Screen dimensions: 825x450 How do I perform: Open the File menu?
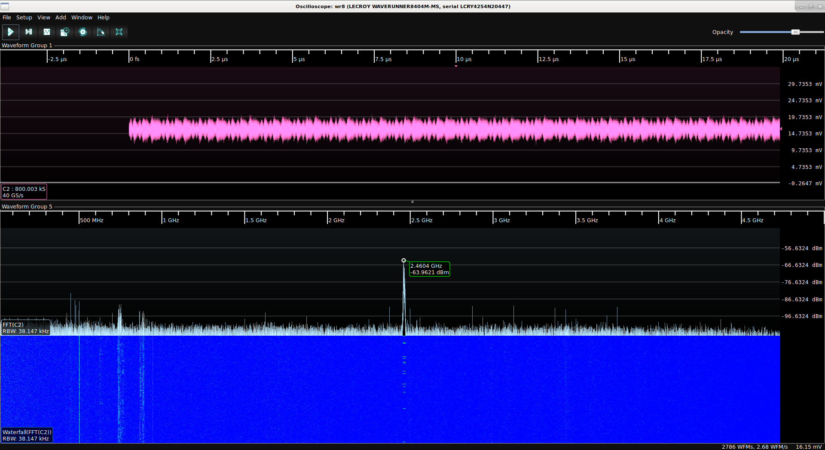click(x=7, y=18)
